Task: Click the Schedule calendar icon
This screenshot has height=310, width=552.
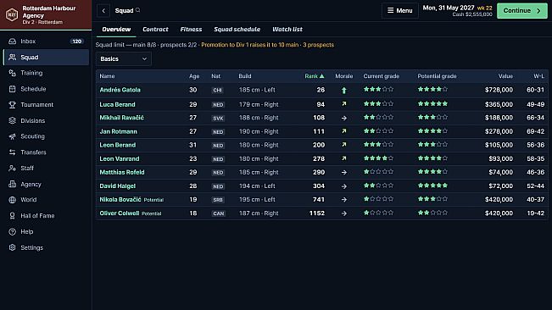Action: click(x=13, y=89)
